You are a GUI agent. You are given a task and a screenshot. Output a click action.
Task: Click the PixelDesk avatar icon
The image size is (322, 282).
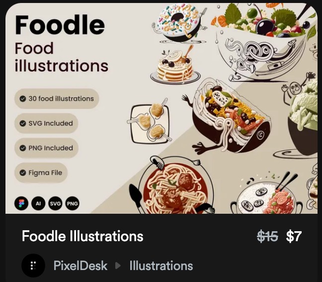(x=33, y=266)
